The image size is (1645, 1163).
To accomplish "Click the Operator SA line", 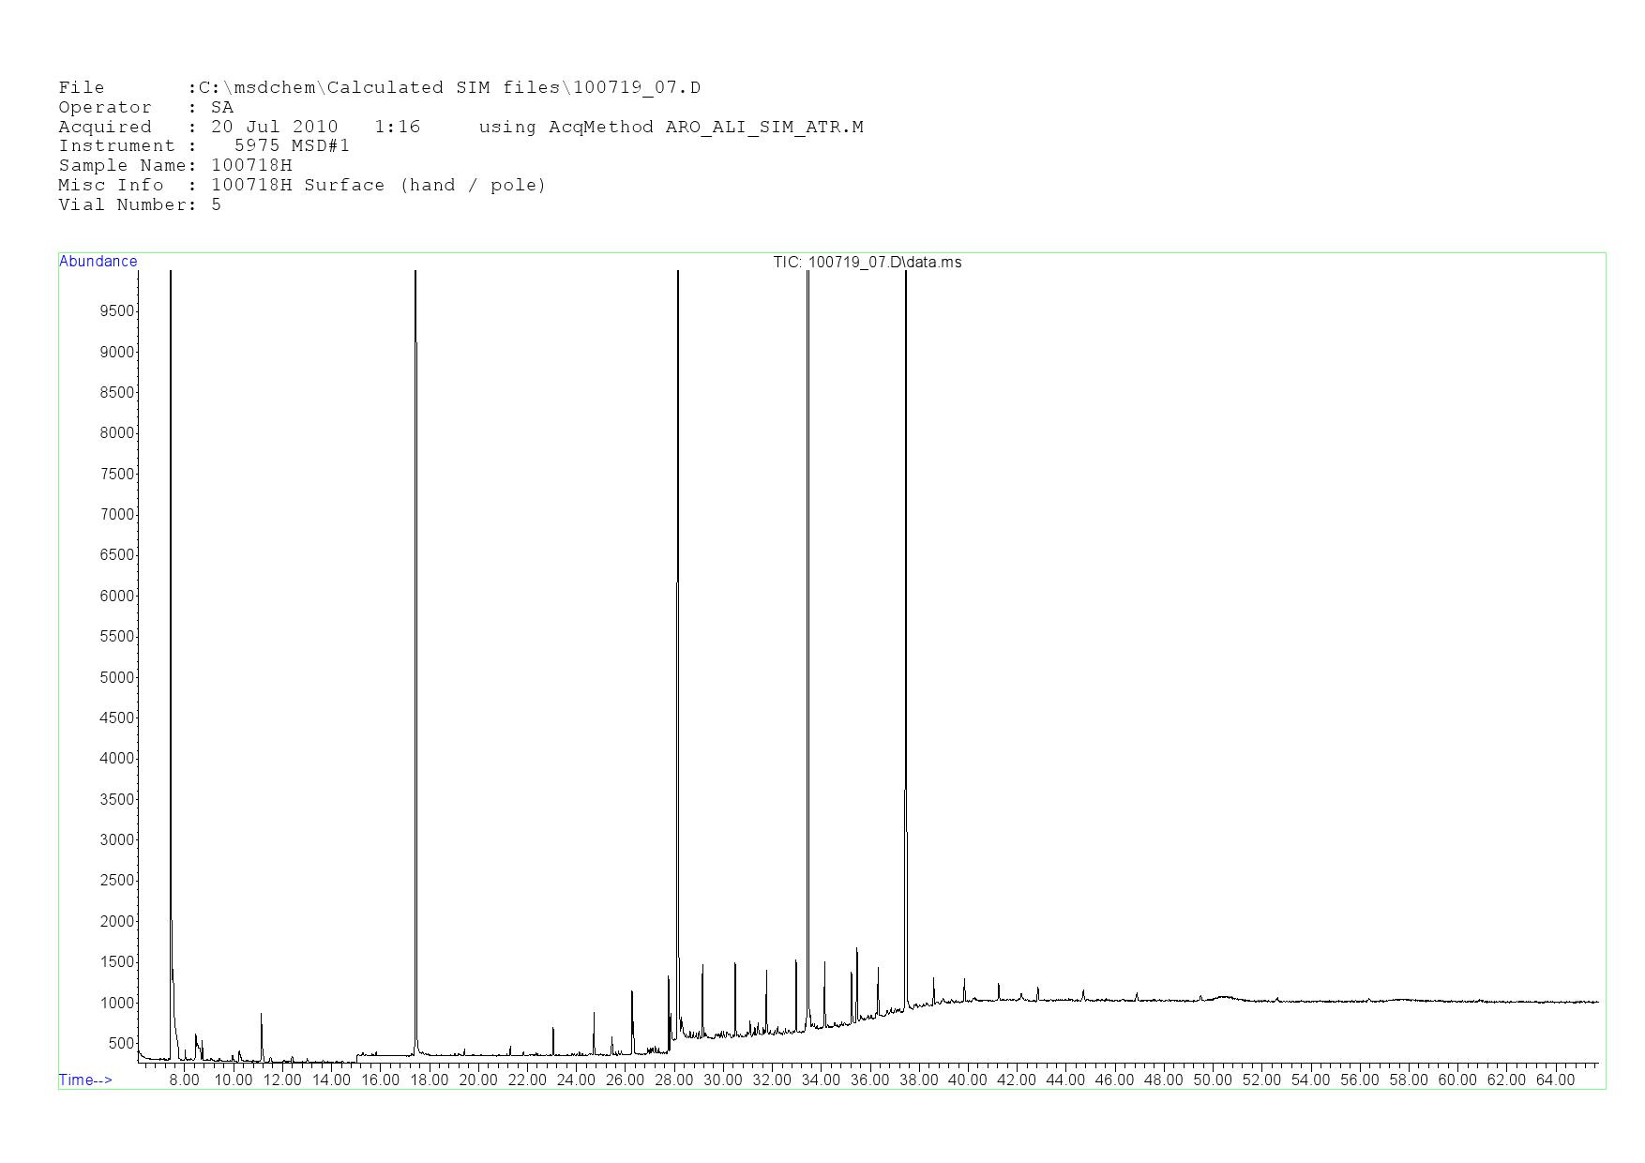I will pos(145,108).
